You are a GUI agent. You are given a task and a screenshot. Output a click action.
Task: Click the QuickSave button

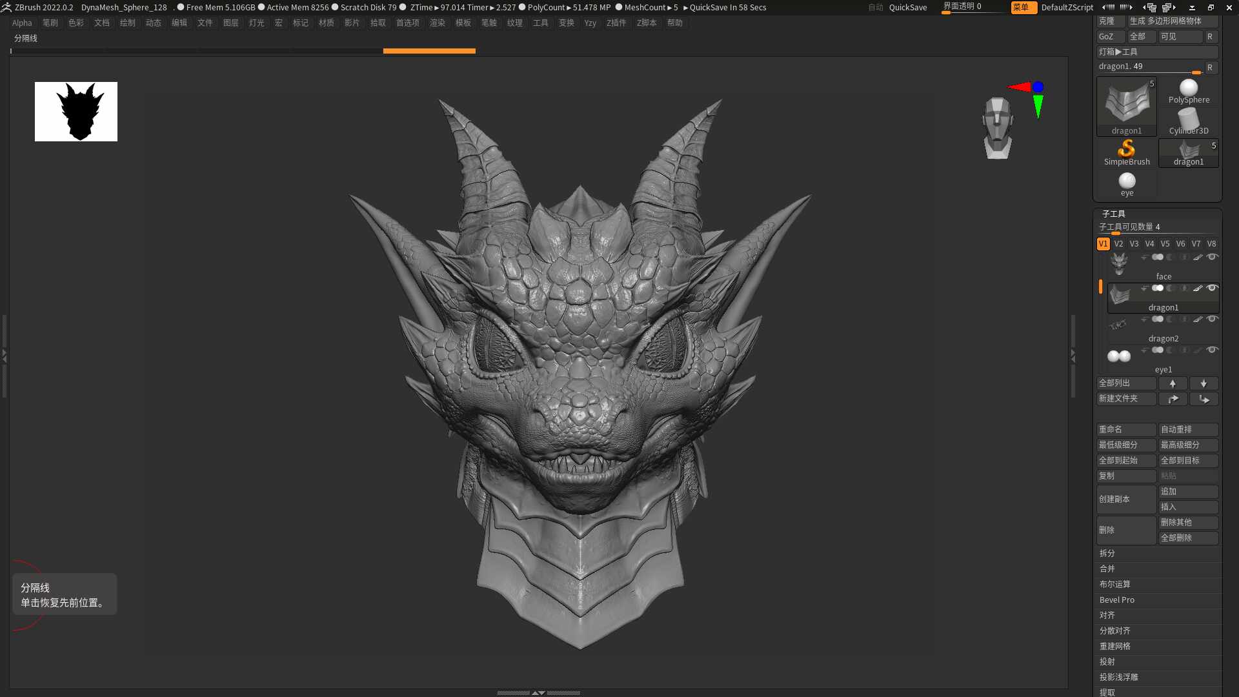coord(908,8)
